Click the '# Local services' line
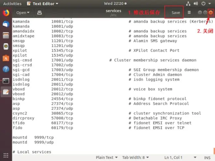 (32, 152)
